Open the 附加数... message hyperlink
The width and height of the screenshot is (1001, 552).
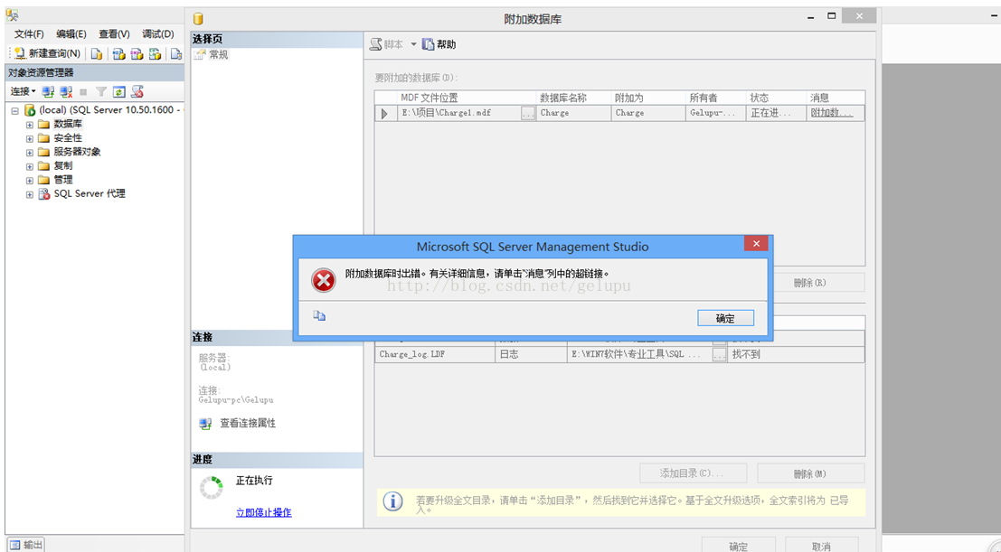click(x=832, y=113)
